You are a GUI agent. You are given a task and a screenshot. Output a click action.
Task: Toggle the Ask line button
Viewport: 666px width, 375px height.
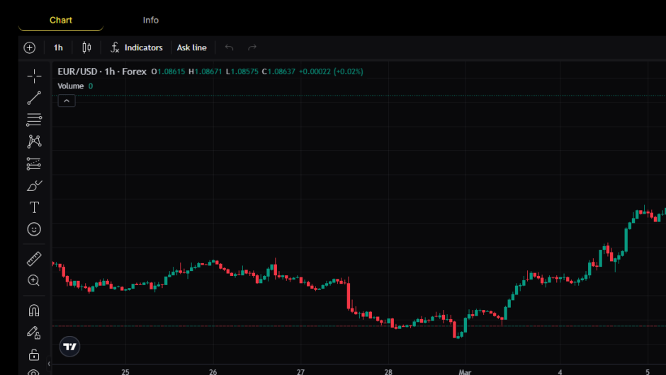point(191,47)
